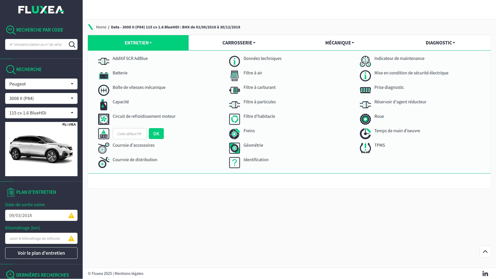Open the Courroie de distribution icon

pos(104,162)
